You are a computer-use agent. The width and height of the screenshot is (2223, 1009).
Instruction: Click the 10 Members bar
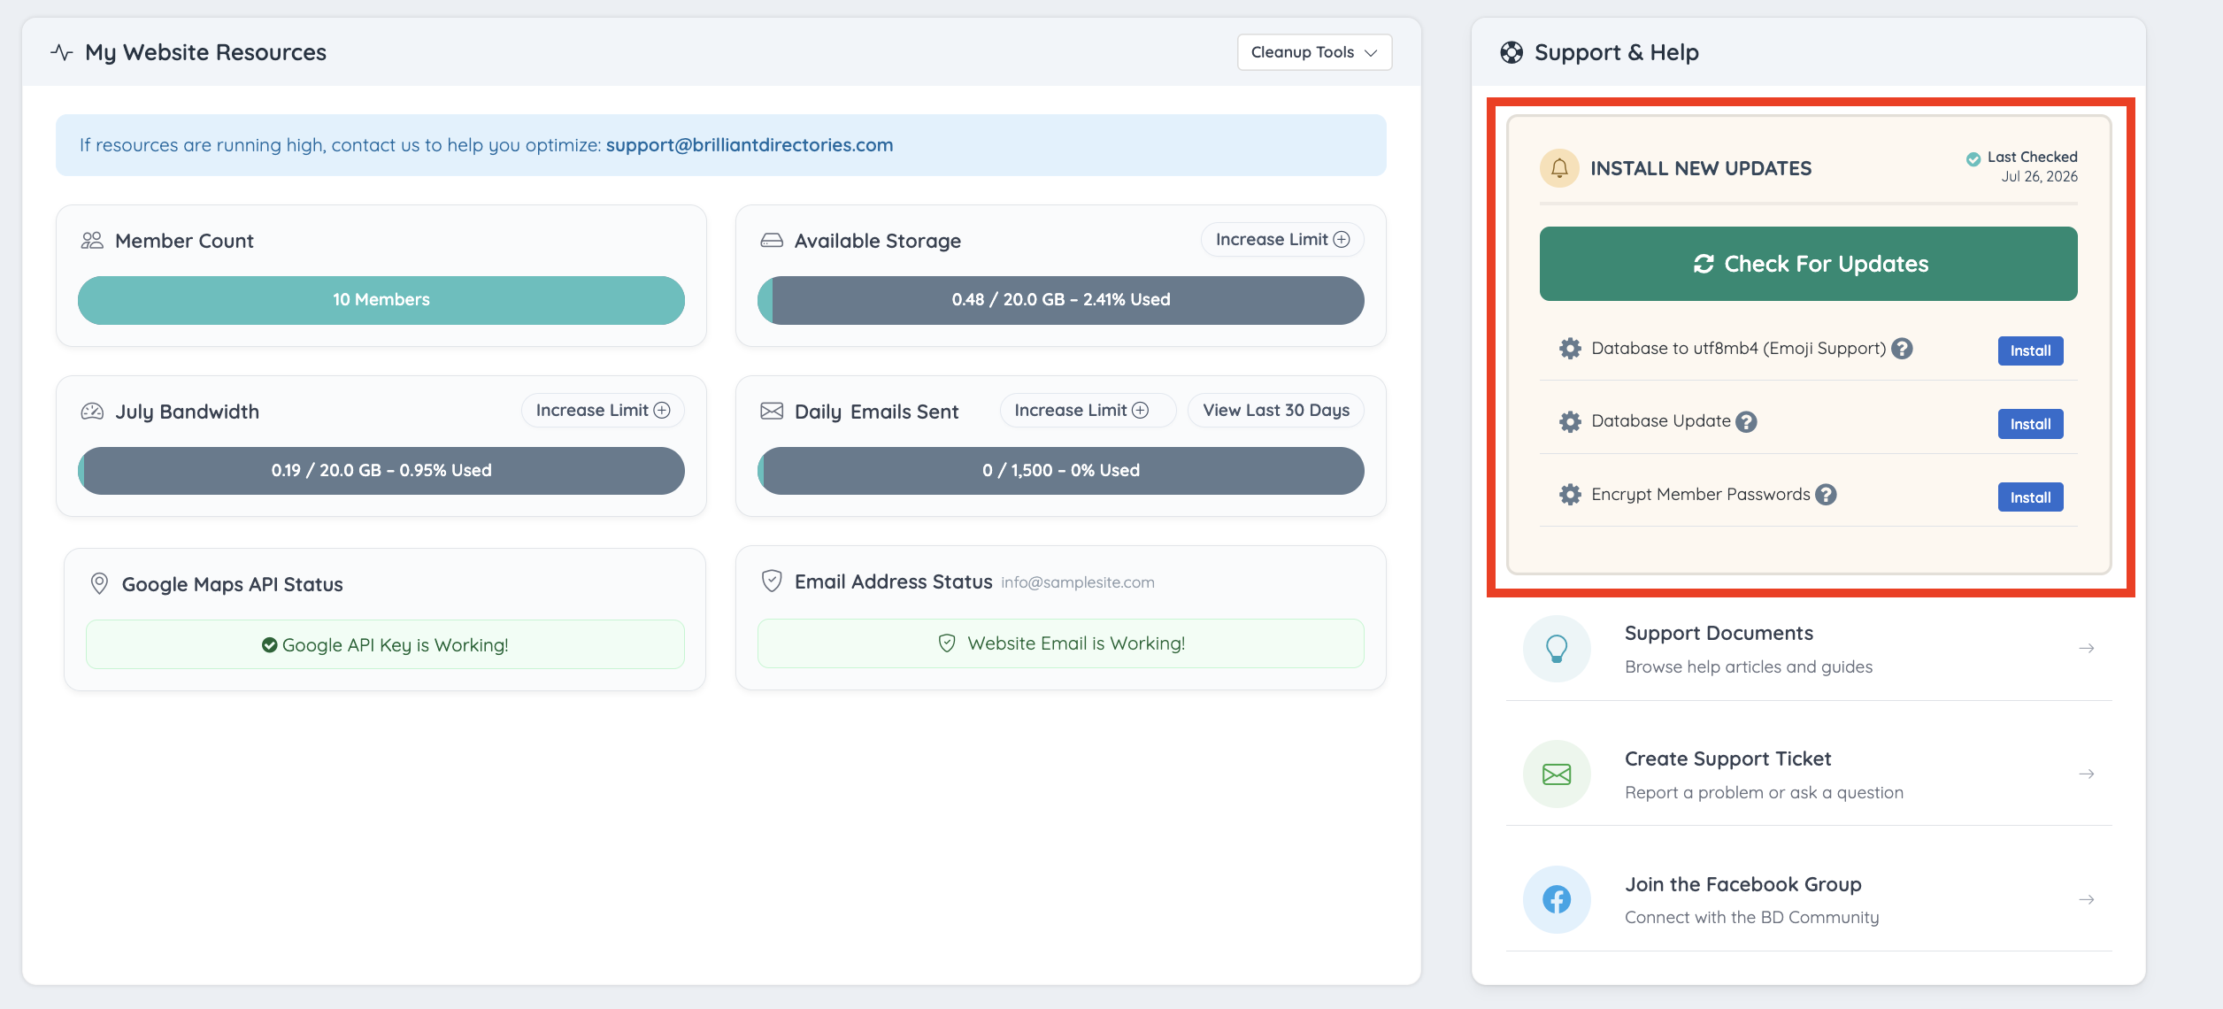pos(381,300)
